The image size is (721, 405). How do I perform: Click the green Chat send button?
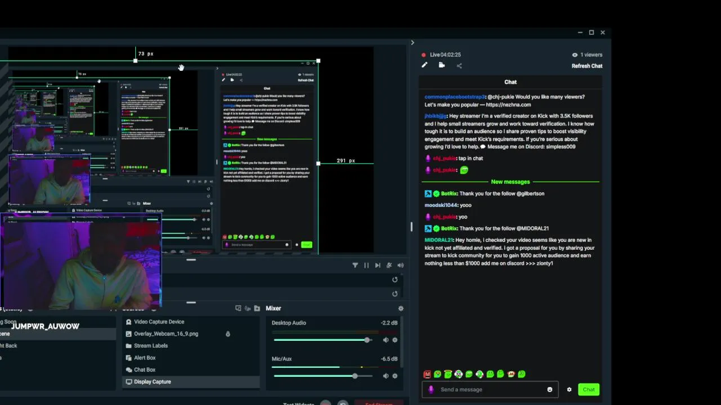click(589, 389)
